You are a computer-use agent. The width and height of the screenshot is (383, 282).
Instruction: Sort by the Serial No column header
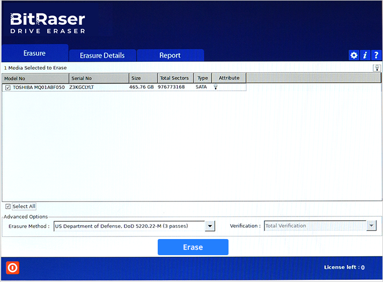coord(99,78)
